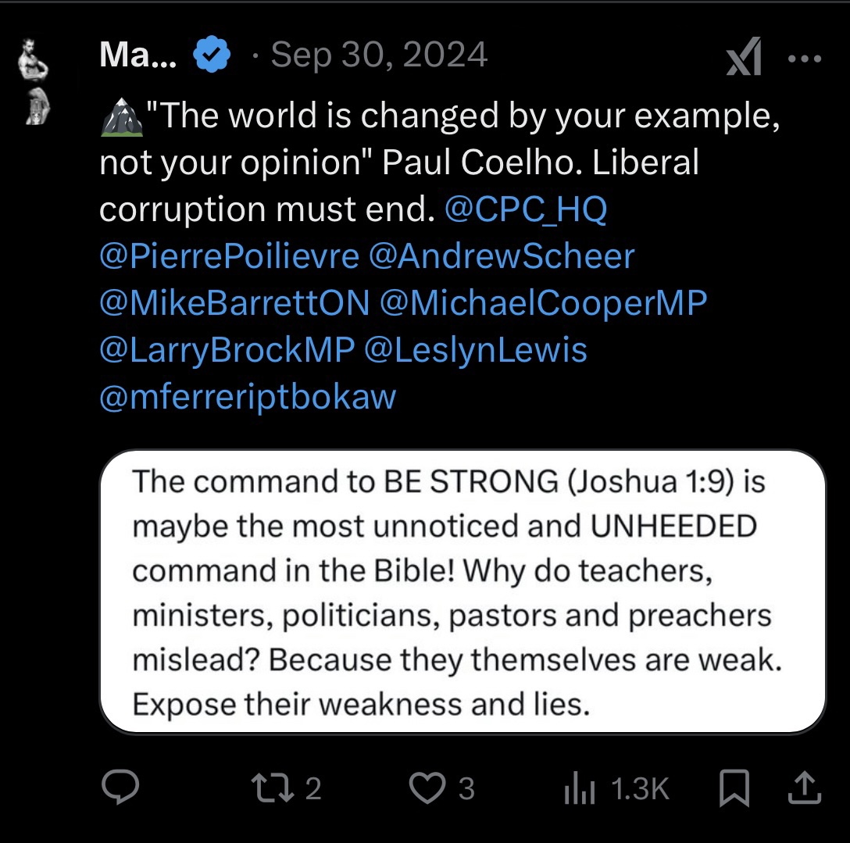Like the post with heart icon
Image resolution: width=850 pixels, height=843 pixels.
(427, 788)
